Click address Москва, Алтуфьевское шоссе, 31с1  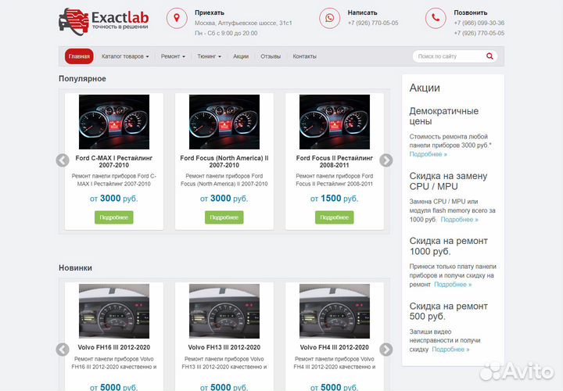coord(243,23)
